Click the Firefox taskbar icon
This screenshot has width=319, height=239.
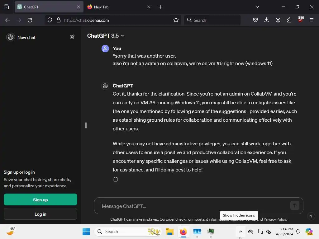(183, 232)
